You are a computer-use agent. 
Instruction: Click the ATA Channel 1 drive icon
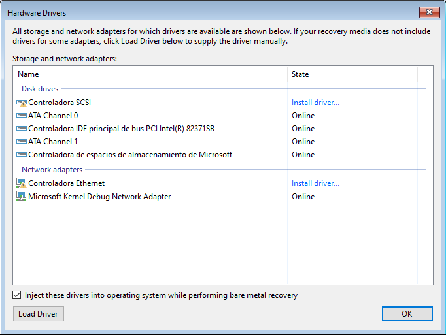pyautogui.click(x=22, y=142)
